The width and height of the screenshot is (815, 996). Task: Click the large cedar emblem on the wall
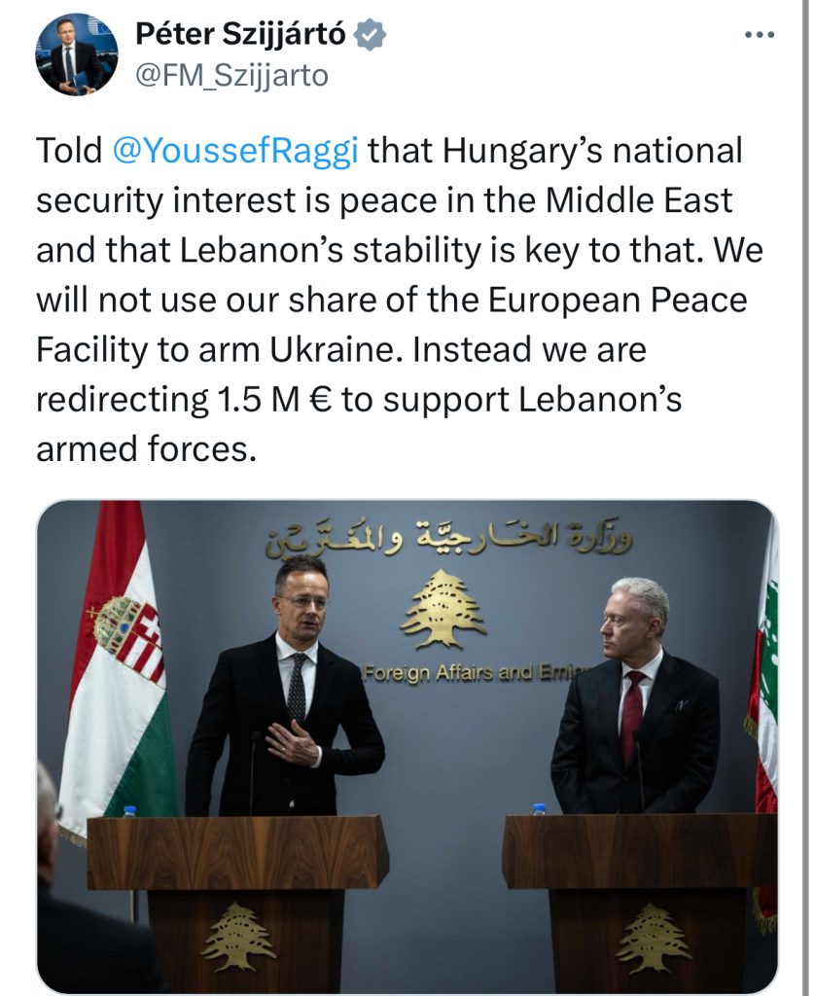(x=443, y=609)
